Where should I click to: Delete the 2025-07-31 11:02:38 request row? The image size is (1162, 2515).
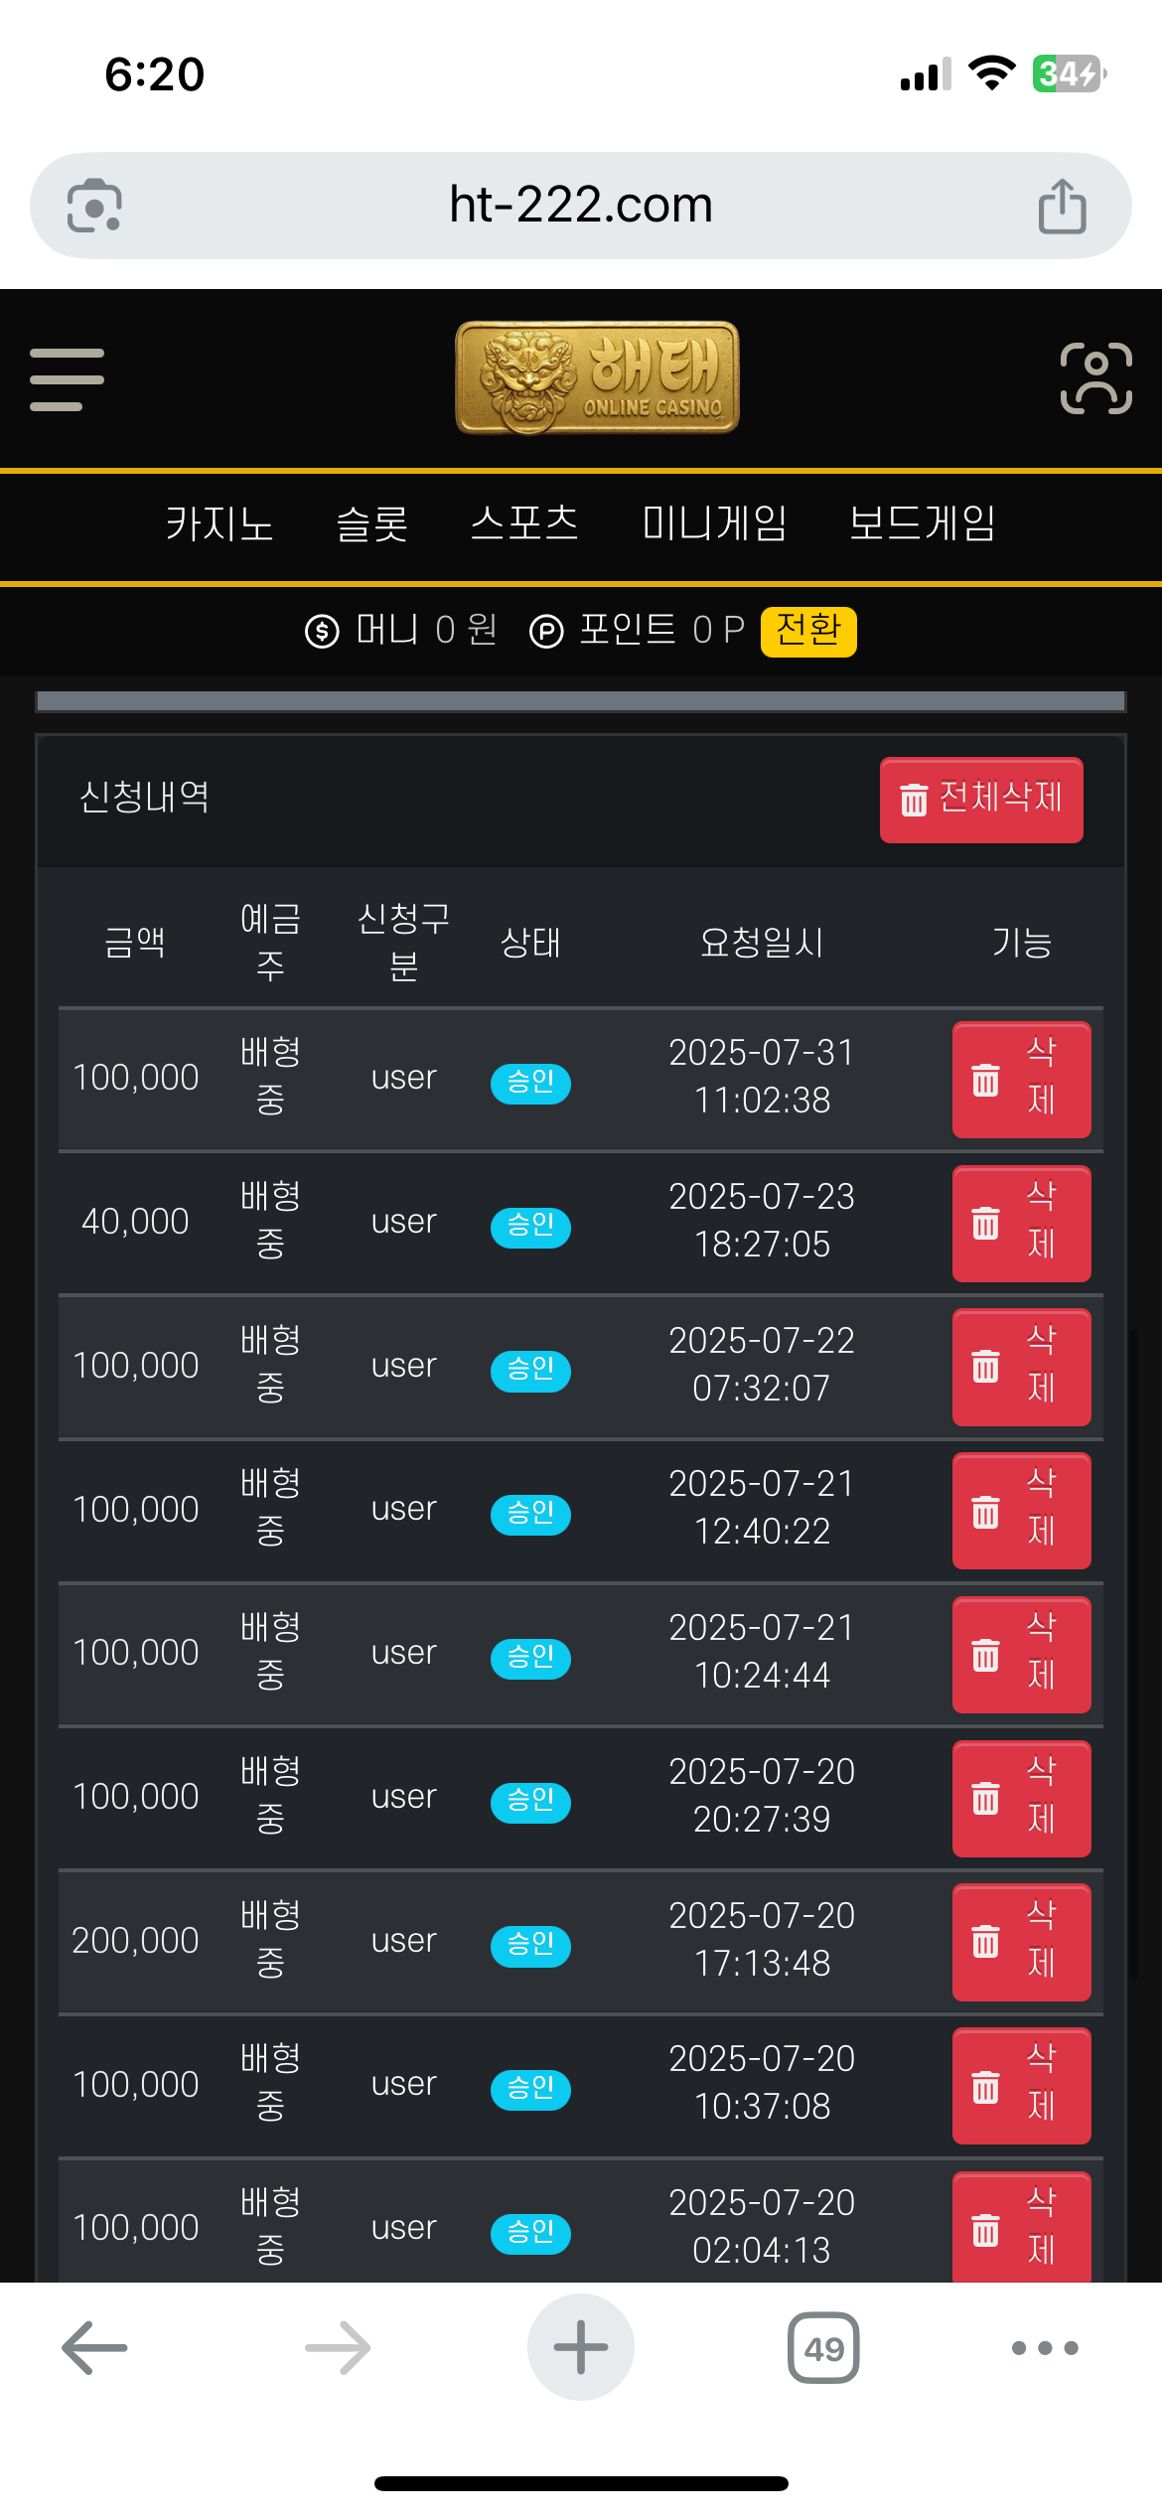point(1021,1080)
